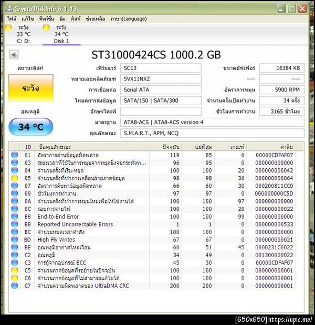
Task: Click the ID column header
Action: click(28, 147)
